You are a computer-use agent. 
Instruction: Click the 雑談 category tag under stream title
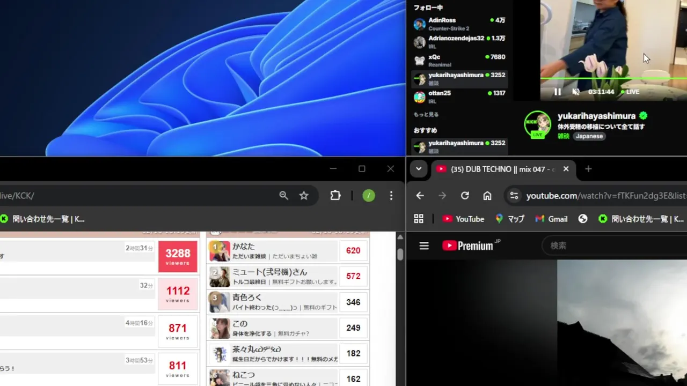(564, 136)
